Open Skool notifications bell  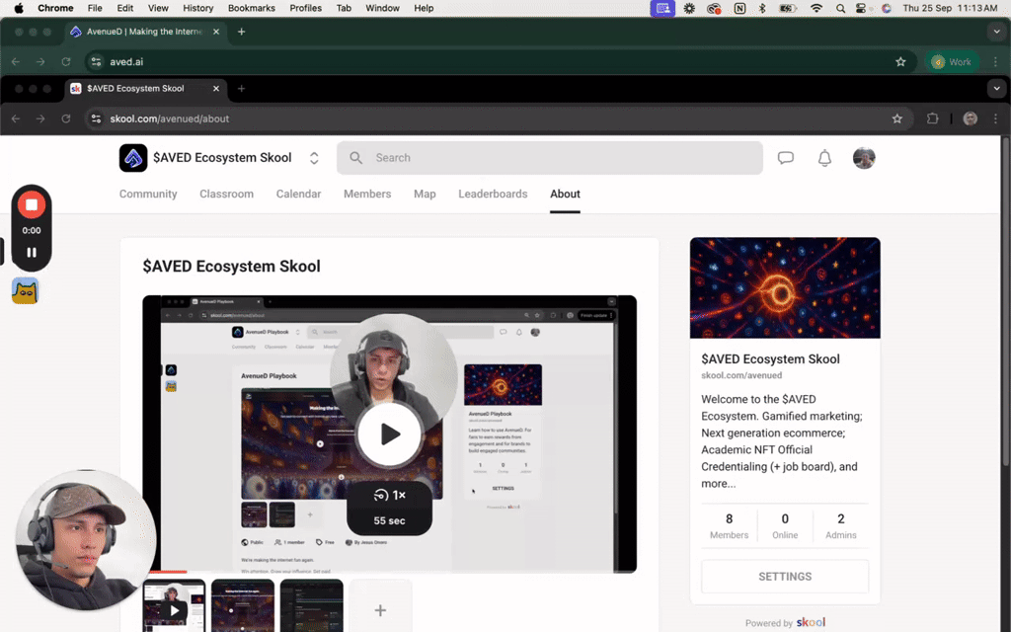pos(824,158)
